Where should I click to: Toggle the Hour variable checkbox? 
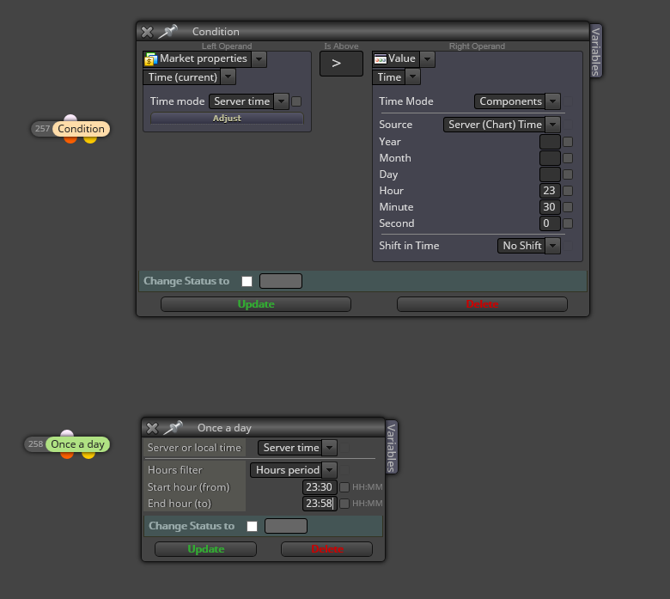coord(568,191)
